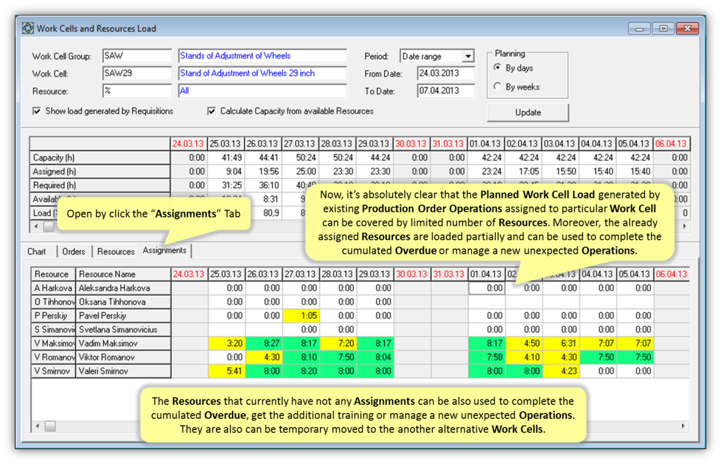Image resolution: width=721 pixels, height=464 pixels.
Task: Click Viktor Romanov's 8:04 cell
Action: [x=375, y=357]
